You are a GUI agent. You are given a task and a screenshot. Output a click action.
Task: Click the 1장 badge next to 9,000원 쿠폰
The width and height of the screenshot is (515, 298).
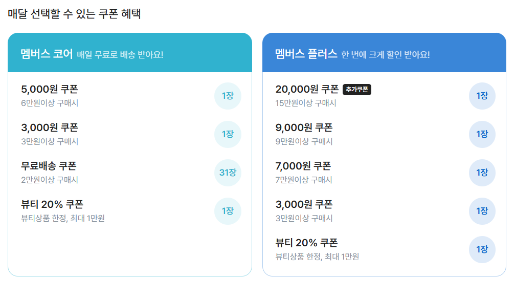[482, 134]
